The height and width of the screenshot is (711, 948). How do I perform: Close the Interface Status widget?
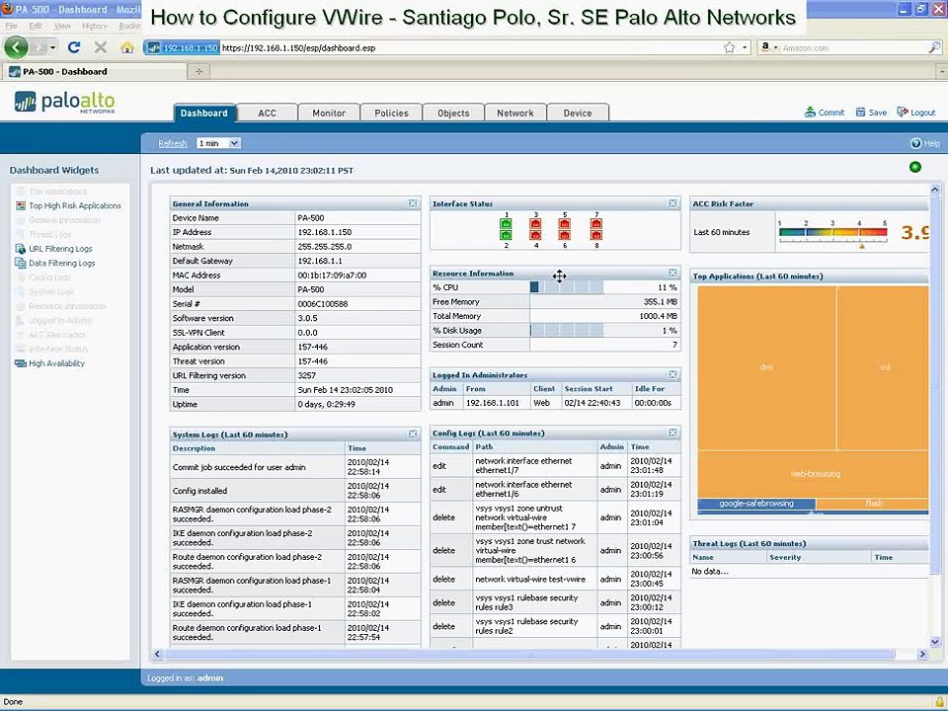tap(672, 203)
